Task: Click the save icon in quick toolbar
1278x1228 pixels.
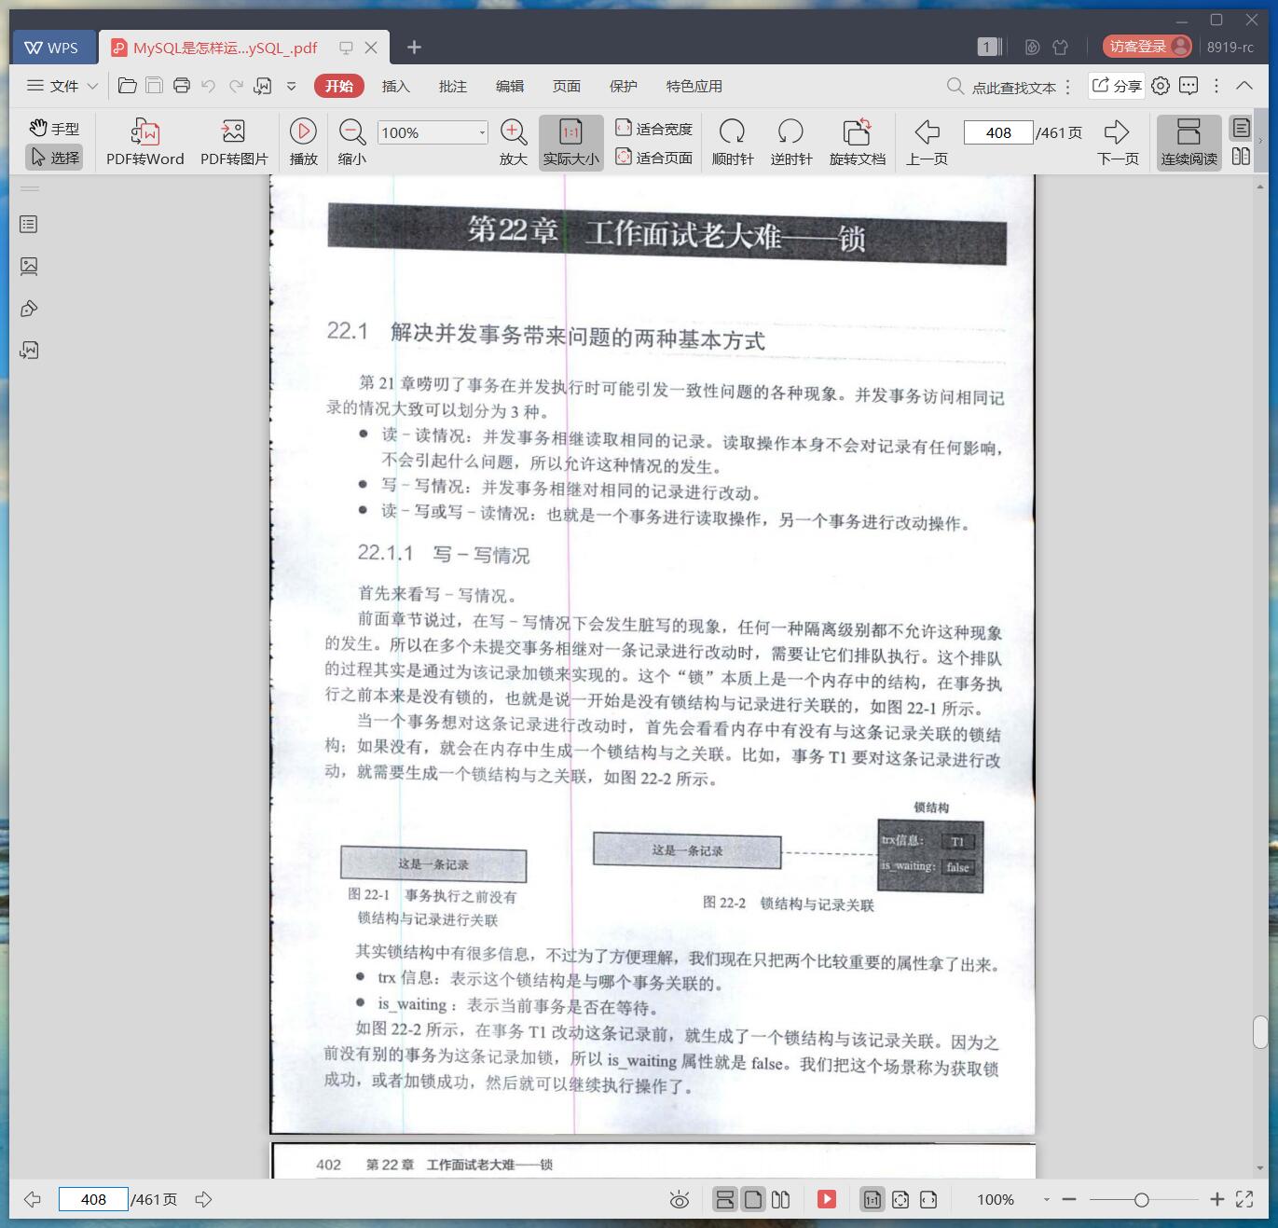Action: pos(155,86)
